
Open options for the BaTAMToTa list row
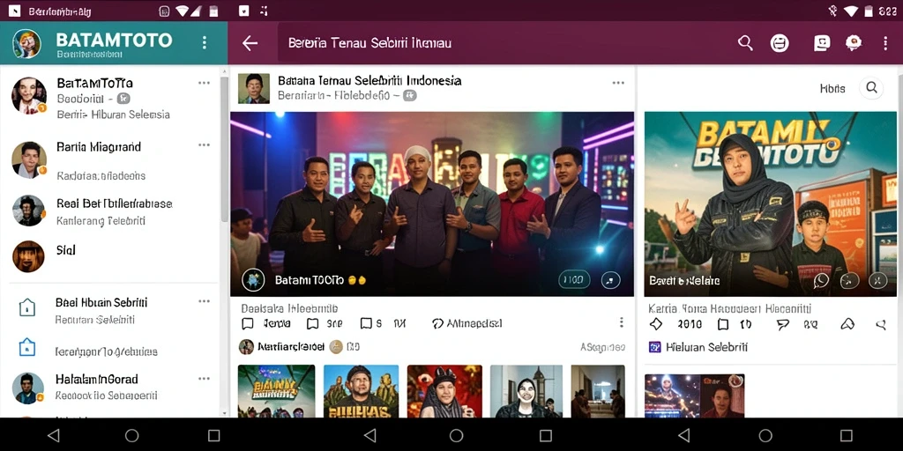204,83
